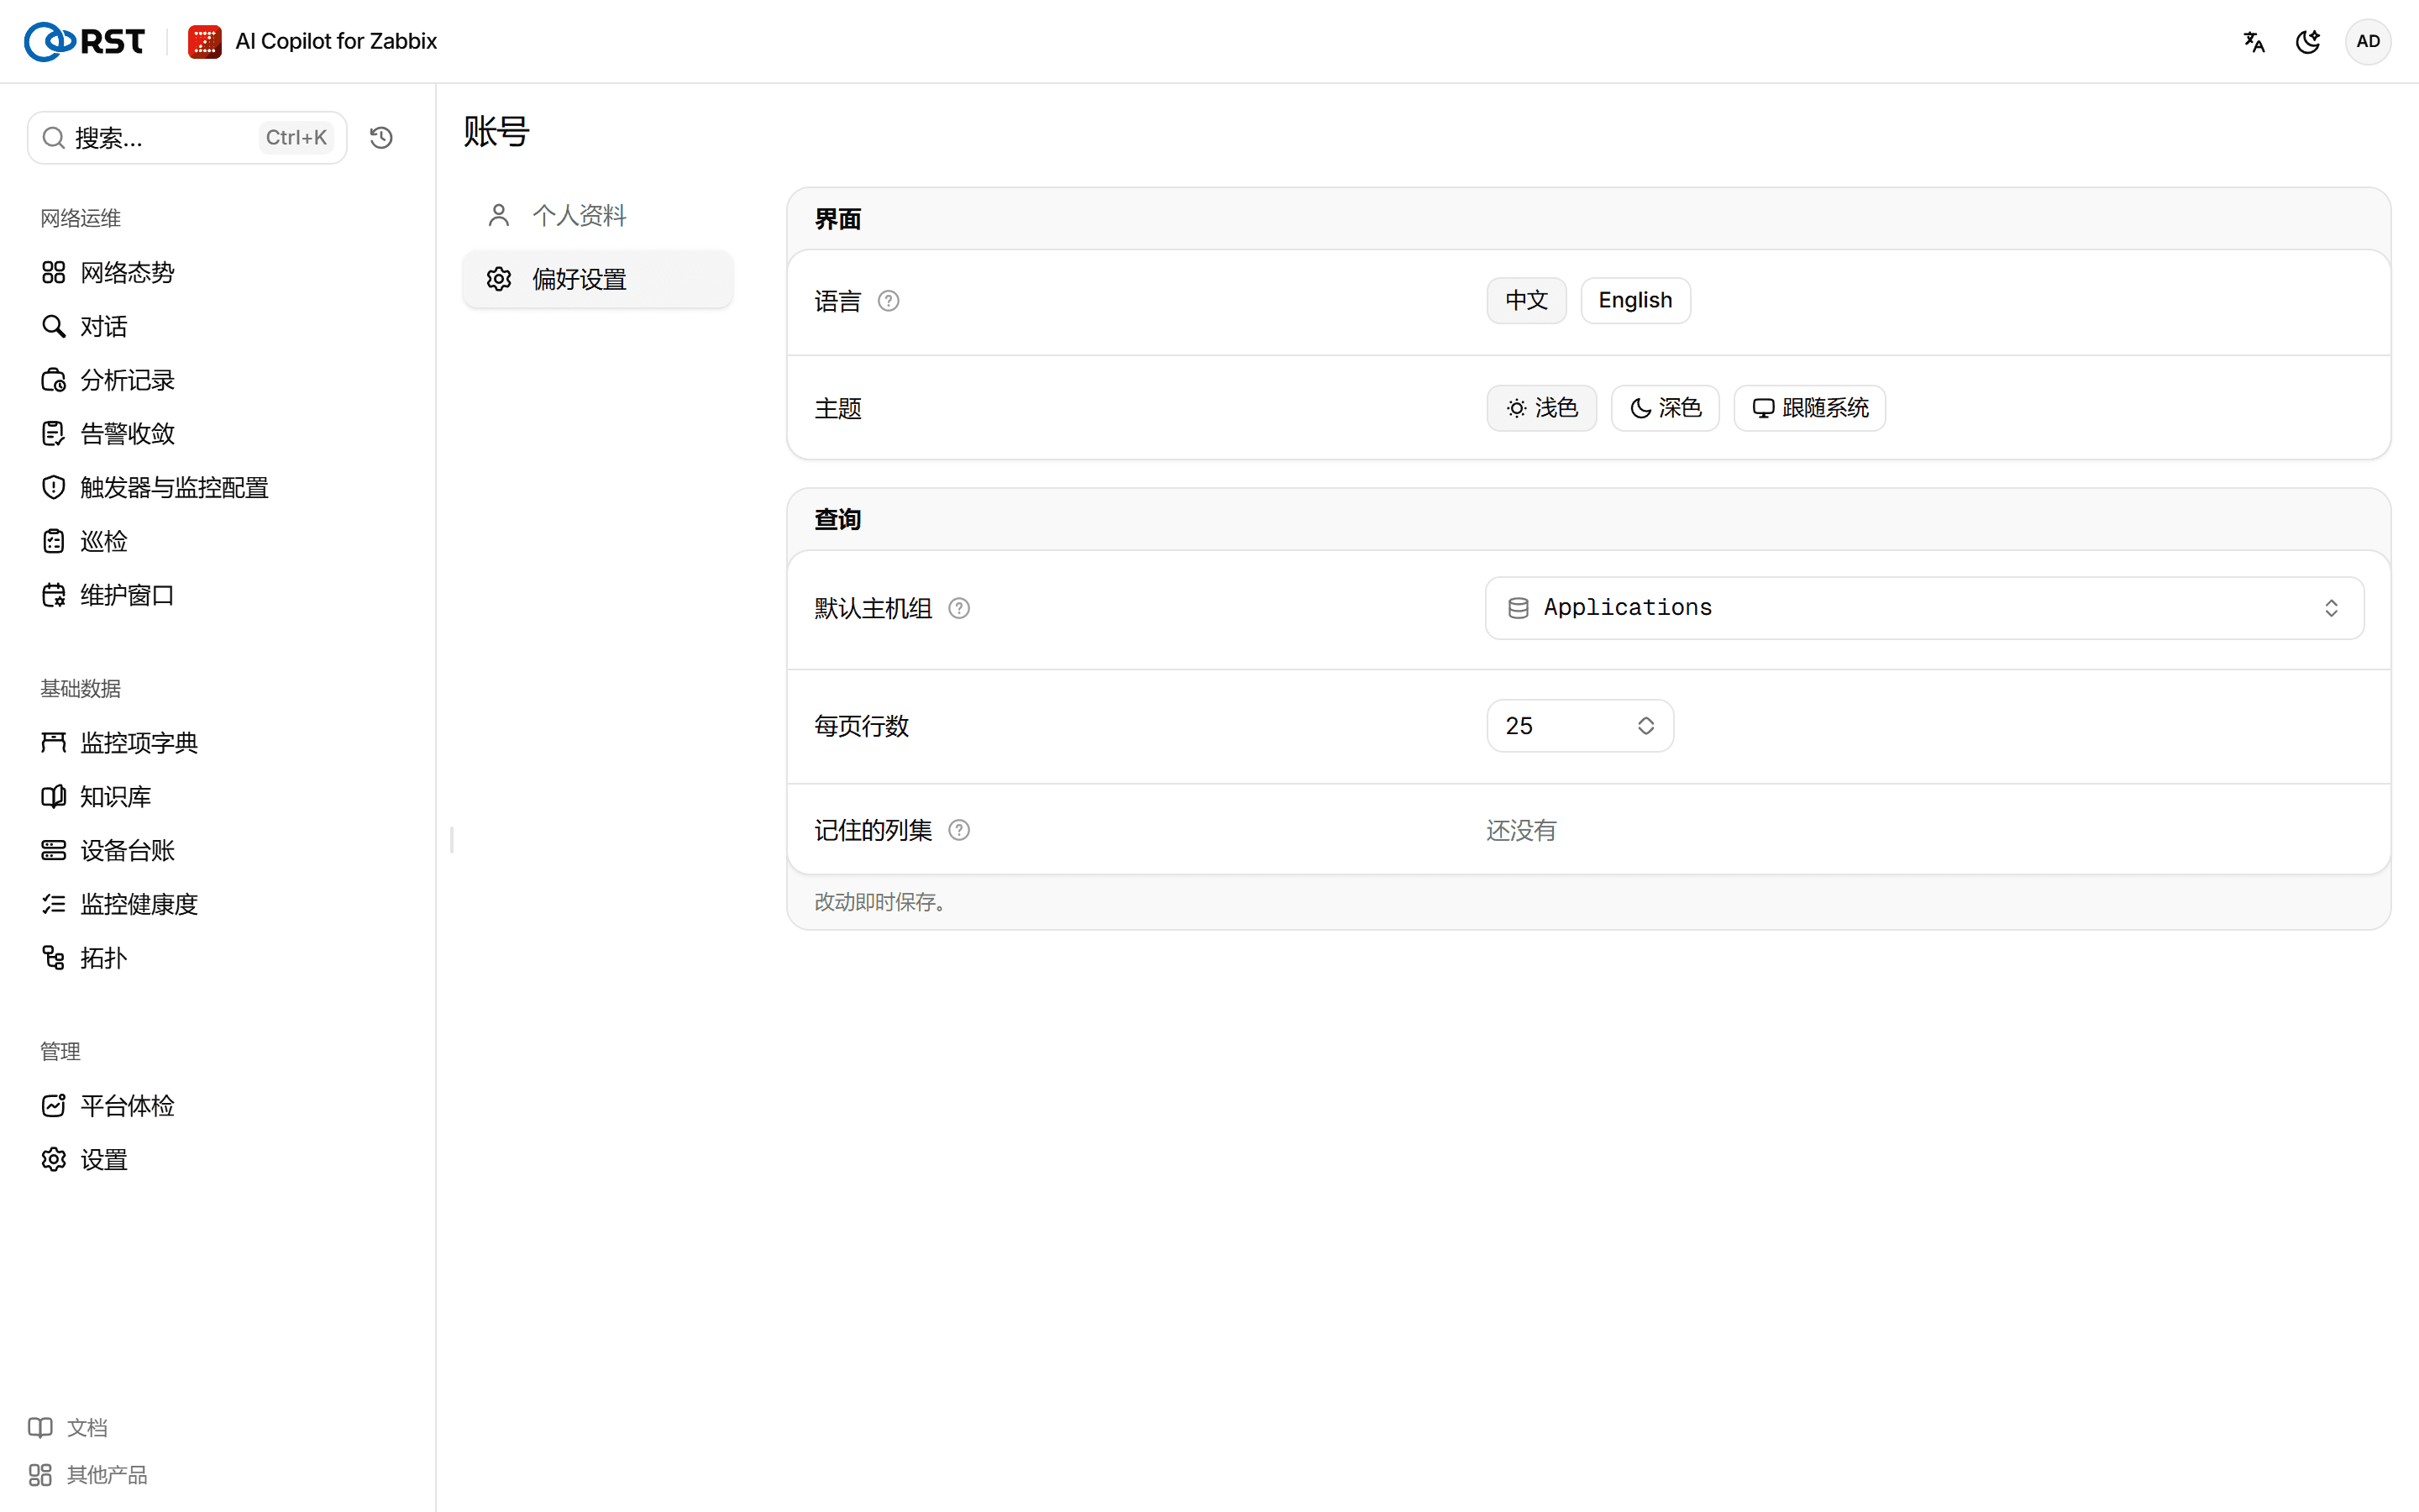Click the AI Copilot for Zabbix logo icon
Image resolution: width=2419 pixels, height=1512 pixels.
pyautogui.click(x=205, y=41)
